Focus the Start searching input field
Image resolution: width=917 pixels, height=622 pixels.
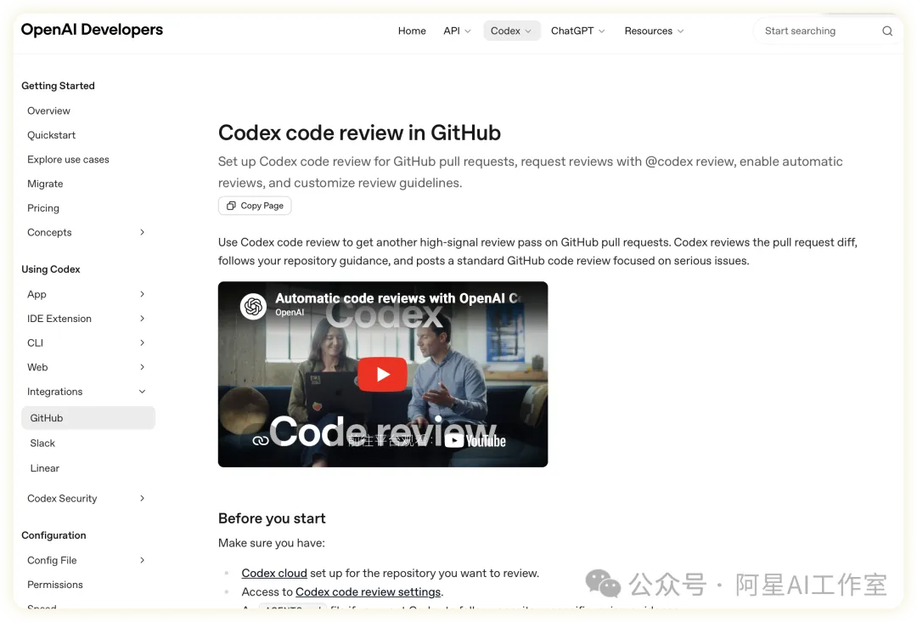(828, 31)
